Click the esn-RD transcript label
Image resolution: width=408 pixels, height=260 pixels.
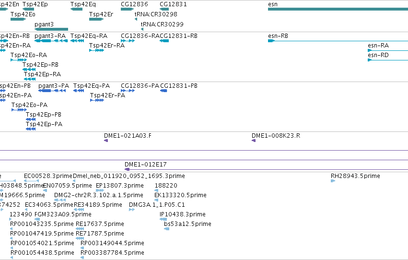378,55
